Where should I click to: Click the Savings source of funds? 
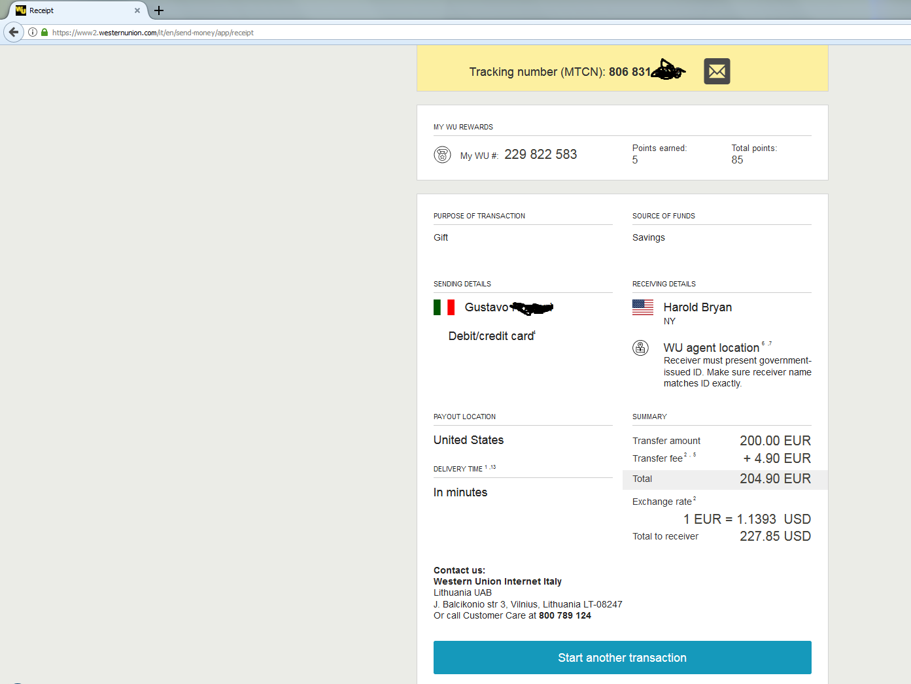tap(649, 237)
